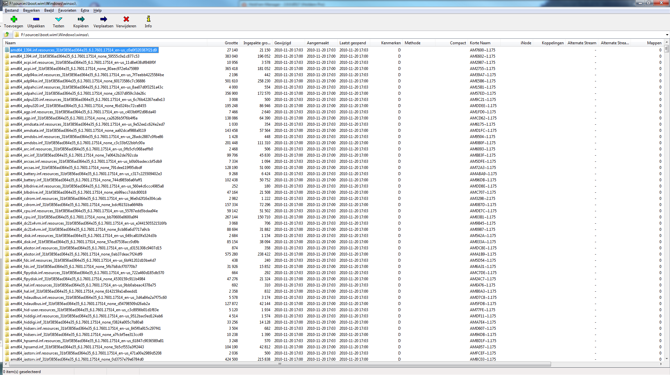Select the amd64_blbdrive.inf.resources folder name
The width and height of the screenshot is (670, 375).
pyautogui.click(x=87, y=186)
